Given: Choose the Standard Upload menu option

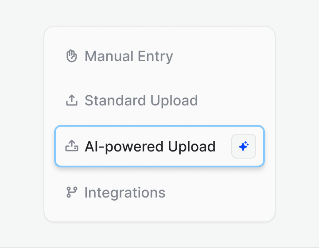Looking at the screenshot, I should tap(159, 100).
